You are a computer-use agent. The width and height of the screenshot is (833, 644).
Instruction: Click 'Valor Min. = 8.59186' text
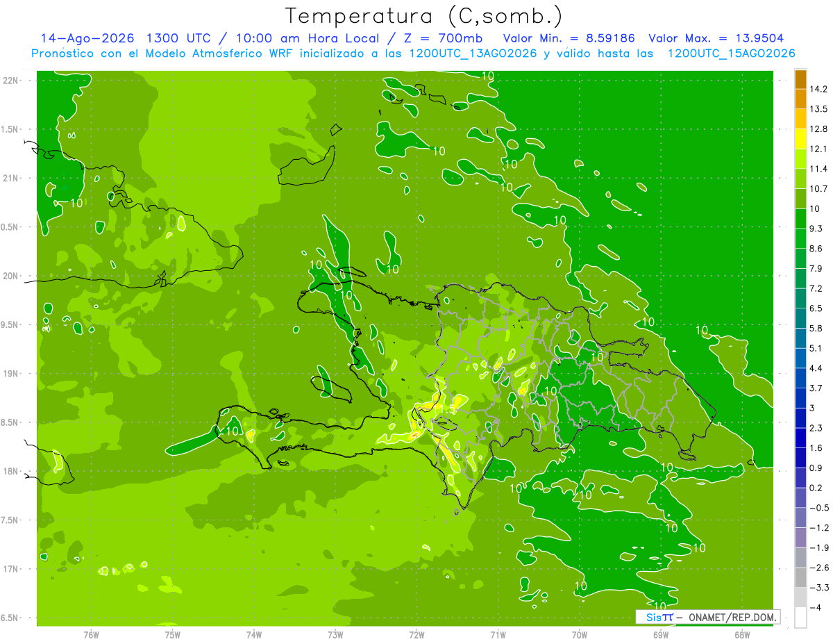[x=569, y=38]
